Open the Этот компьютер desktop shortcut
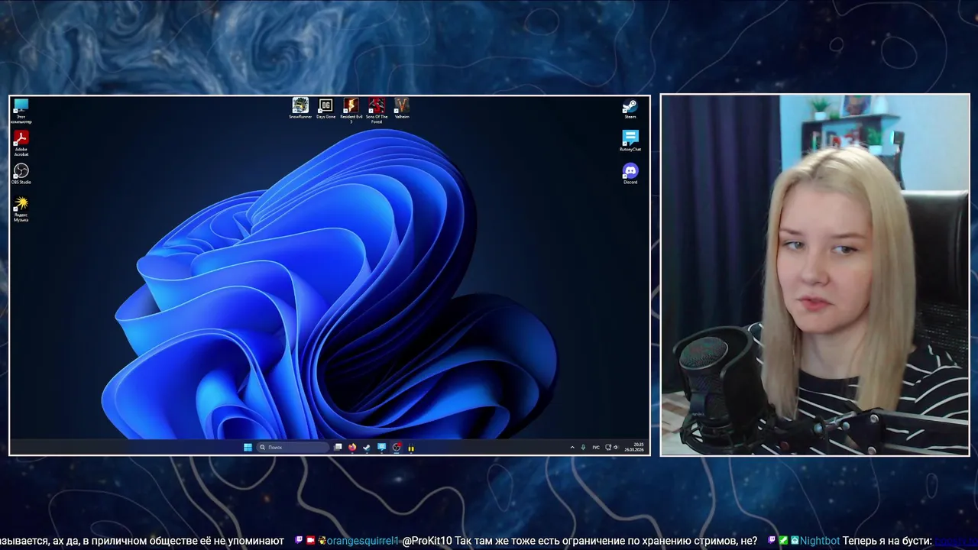978x550 pixels. pos(21,111)
